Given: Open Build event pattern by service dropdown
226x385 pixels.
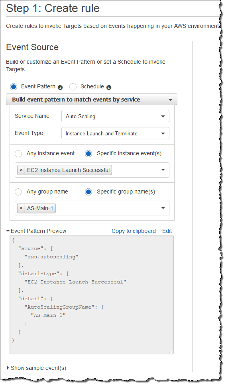Looking at the screenshot, I should click(92, 100).
